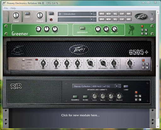Image resolution: width=161 pixels, height=130 pixels.
Task: Open the Help menu
Action: click(x=13, y=8)
